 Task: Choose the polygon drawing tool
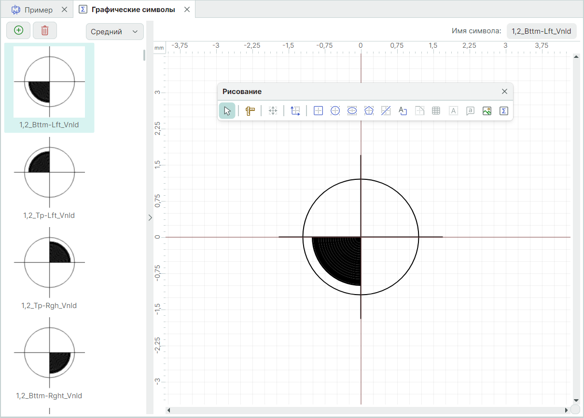[369, 111]
